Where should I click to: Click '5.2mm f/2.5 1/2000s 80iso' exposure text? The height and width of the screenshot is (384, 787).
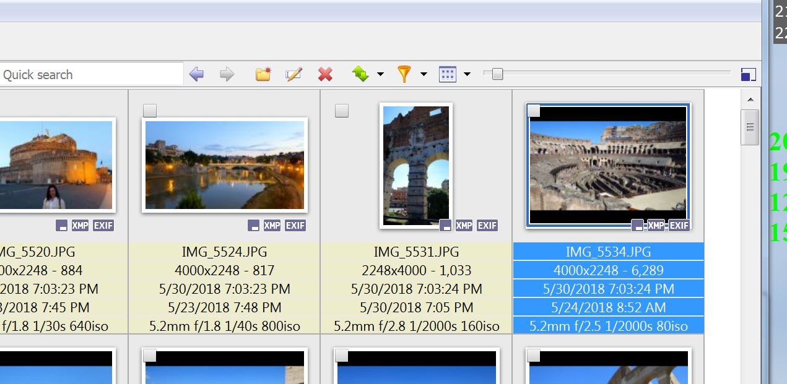coord(609,326)
